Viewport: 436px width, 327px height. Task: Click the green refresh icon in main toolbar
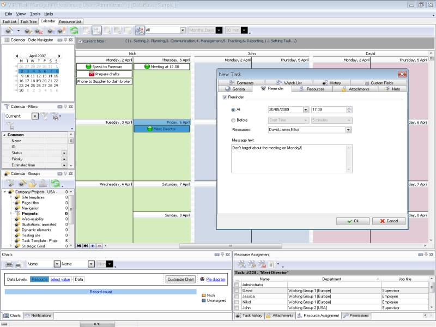tap(74, 31)
